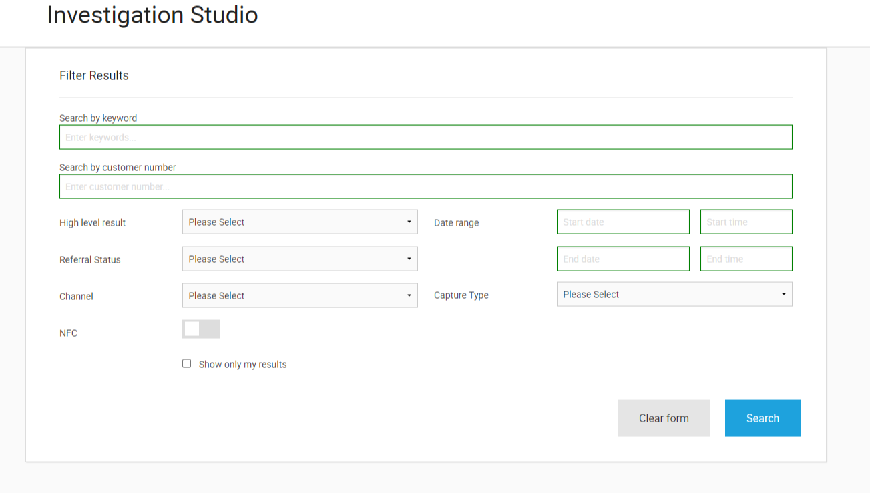Select the Start date field
The image size is (870, 493).
pos(623,222)
